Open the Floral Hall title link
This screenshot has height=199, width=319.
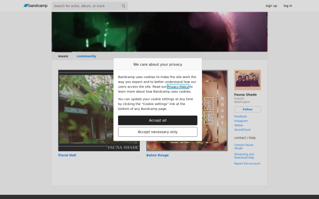[67, 155]
